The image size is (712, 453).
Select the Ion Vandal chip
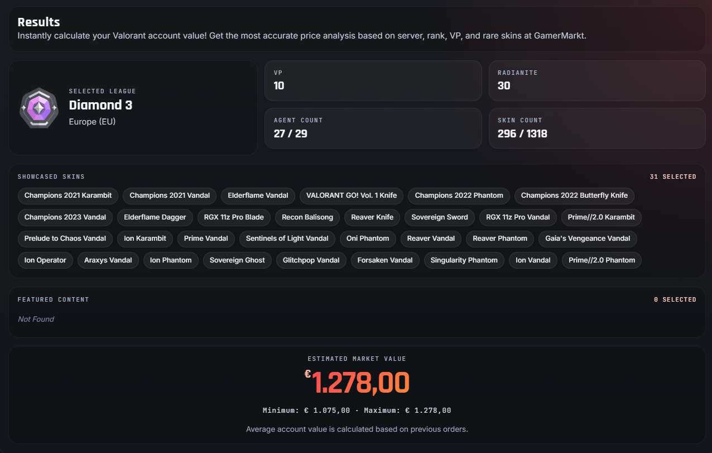(533, 260)
